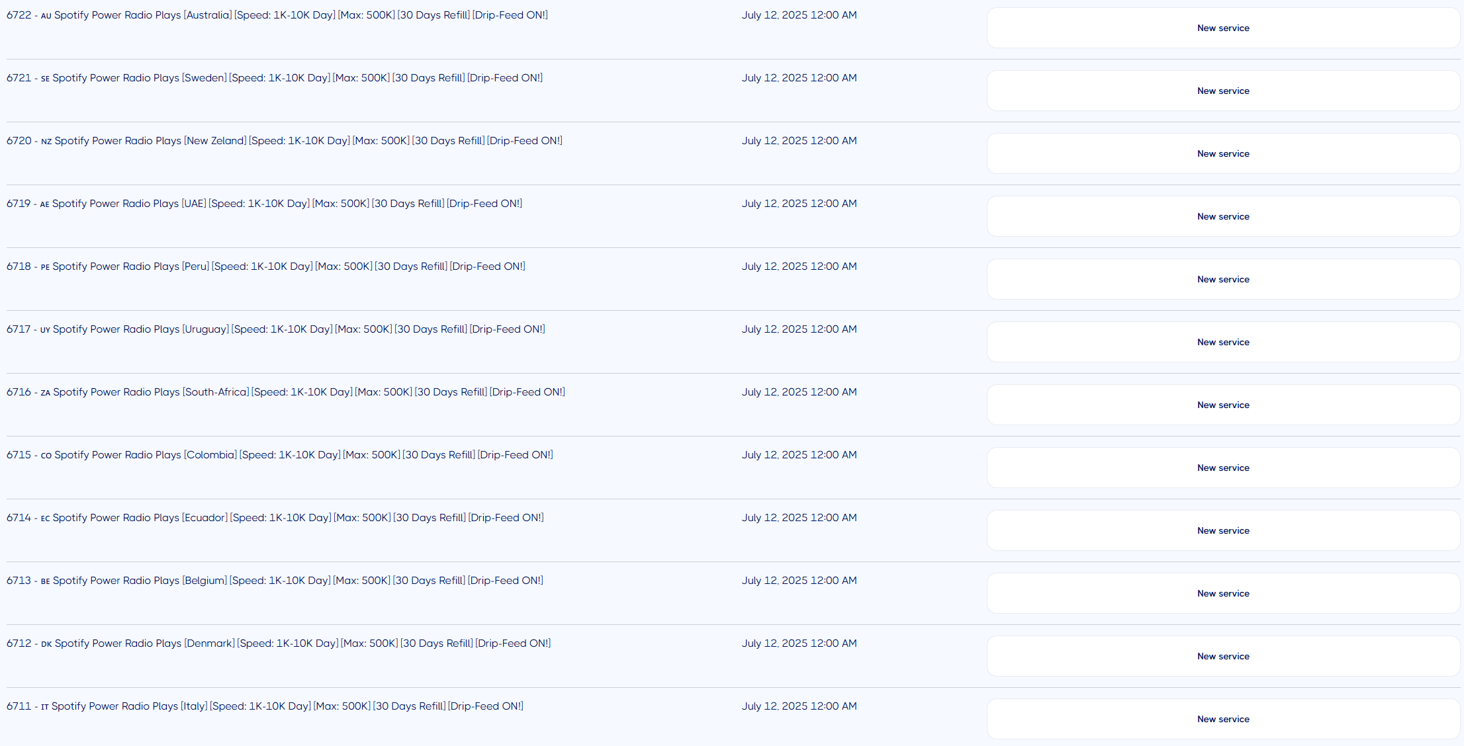
Task: Click the July 12, 2025 date in the Belgium row
Action: tap(799, 581)
